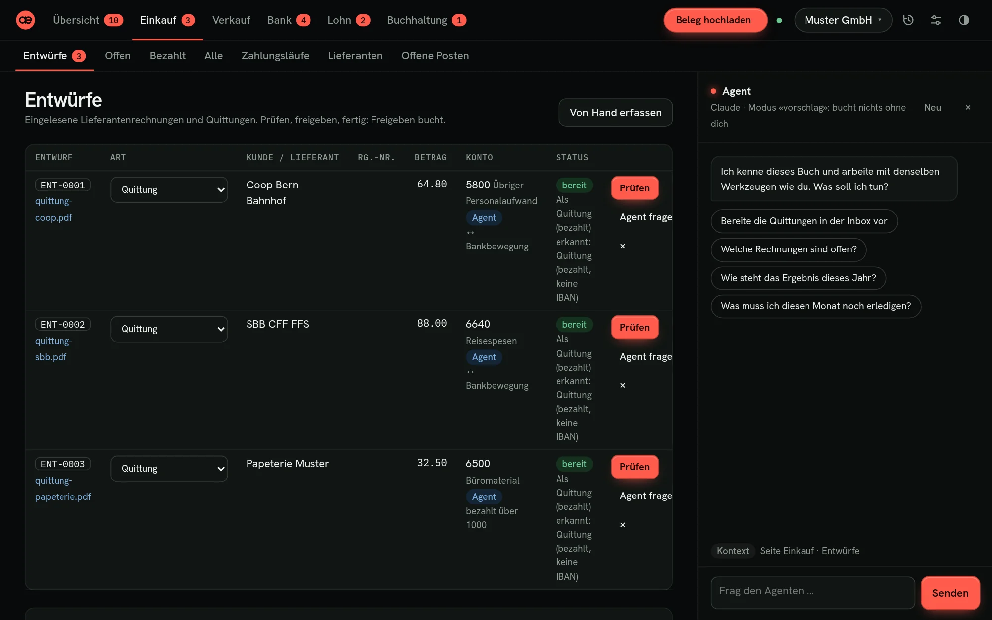Click Von Hand erfassen button
This screenshot has width=992, height=620.
[616, 113]
